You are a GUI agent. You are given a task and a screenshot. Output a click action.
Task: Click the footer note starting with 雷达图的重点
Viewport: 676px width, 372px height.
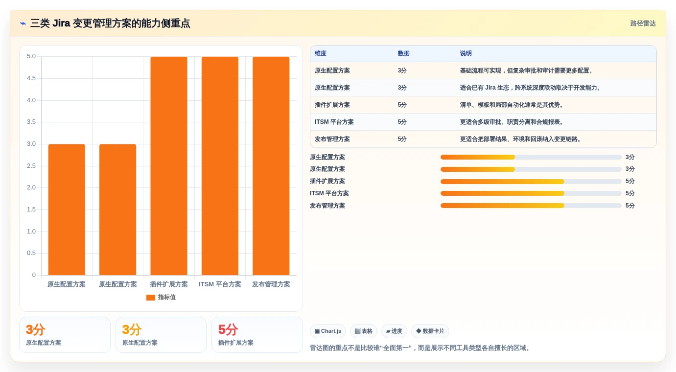pyautogui.click(x=420, y=348)
